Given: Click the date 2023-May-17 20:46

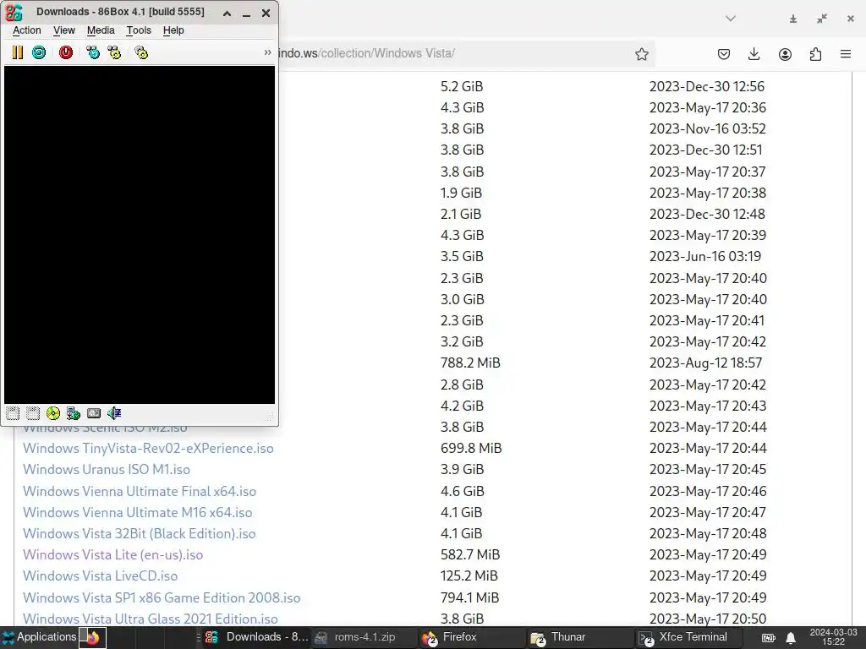Looking at the screenshot, I should pyautogui.click(x=708, y=491).
